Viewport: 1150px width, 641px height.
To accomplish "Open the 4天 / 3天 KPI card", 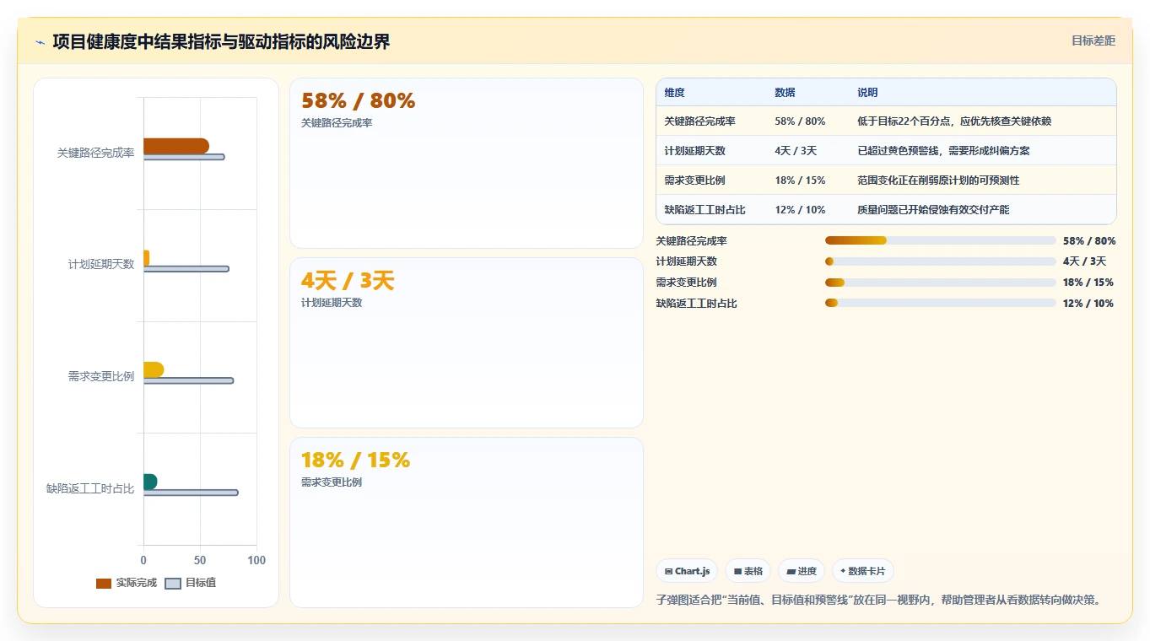I will pos(467,342).
